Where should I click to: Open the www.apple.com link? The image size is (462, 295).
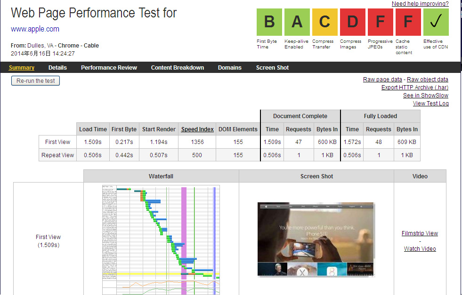click(x=35, y=29)
